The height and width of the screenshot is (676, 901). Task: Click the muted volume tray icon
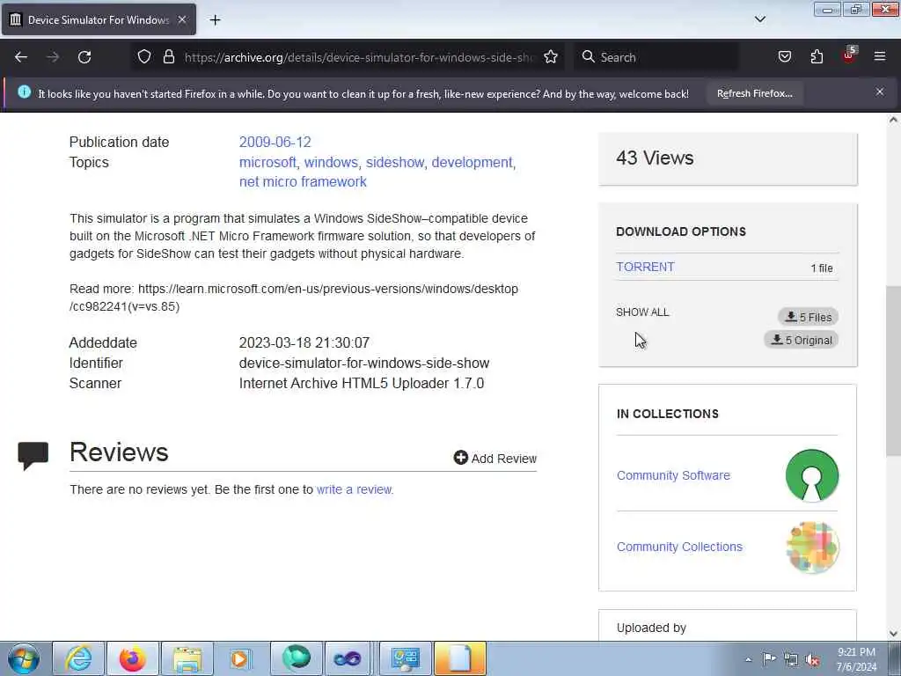pos(812,659)
